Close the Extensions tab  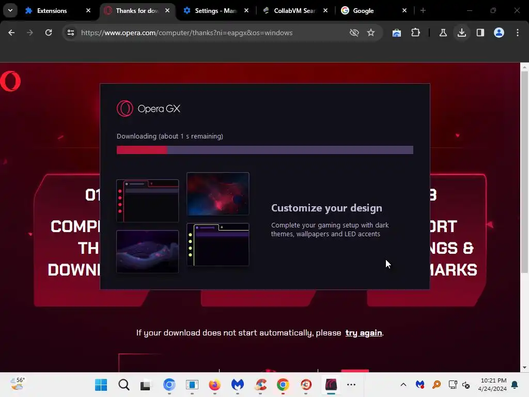tap(88, 10)
